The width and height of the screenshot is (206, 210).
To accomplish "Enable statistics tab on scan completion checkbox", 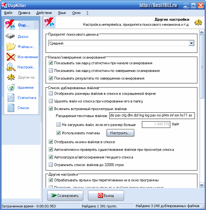I will click(51, 70).
